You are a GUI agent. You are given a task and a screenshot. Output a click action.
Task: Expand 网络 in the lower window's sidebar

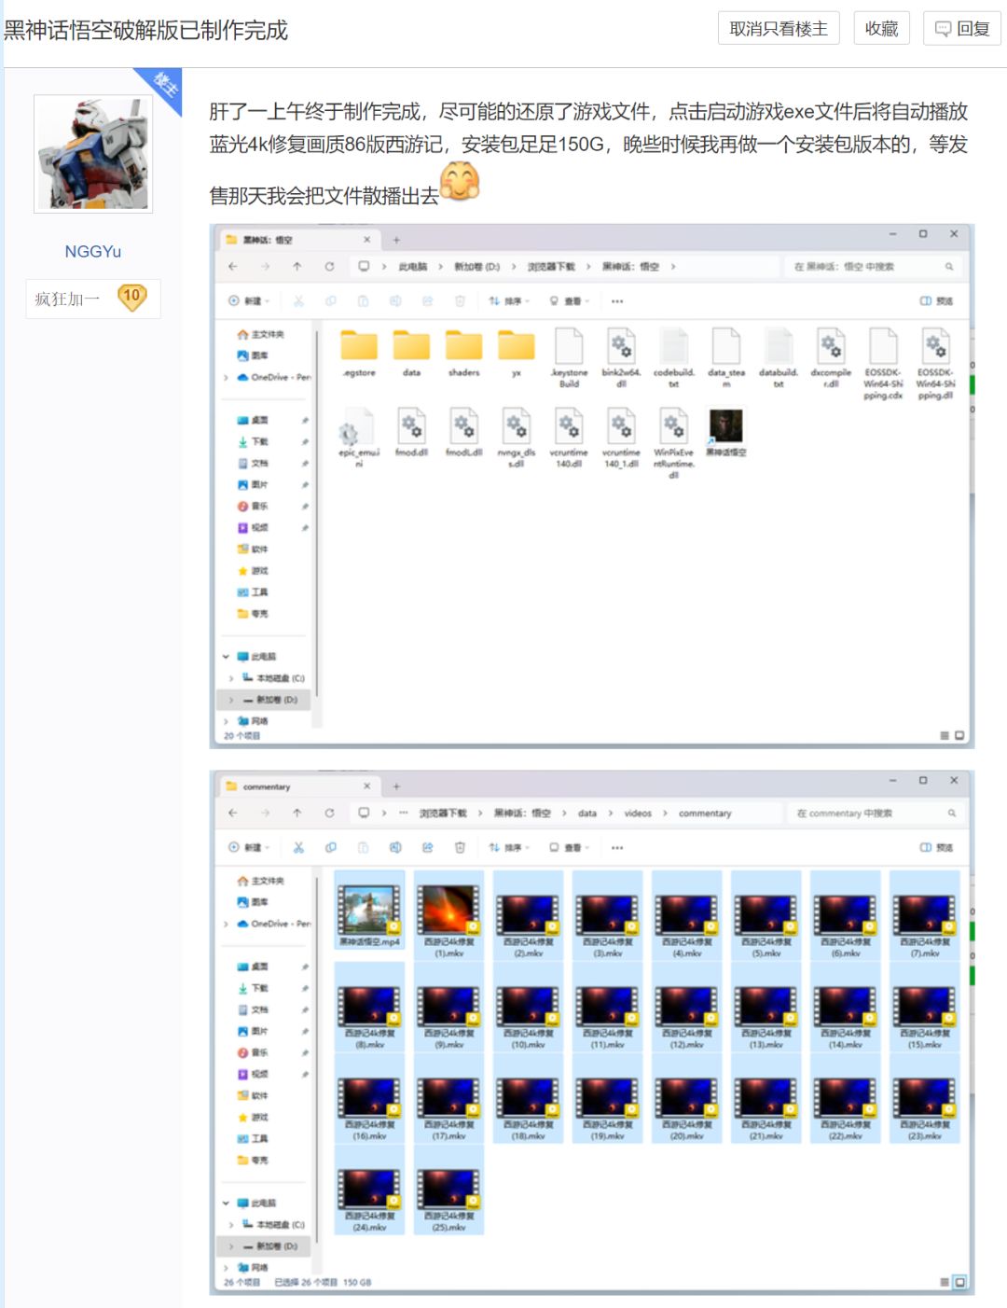pyautogui.click(x=226, y=1268)
